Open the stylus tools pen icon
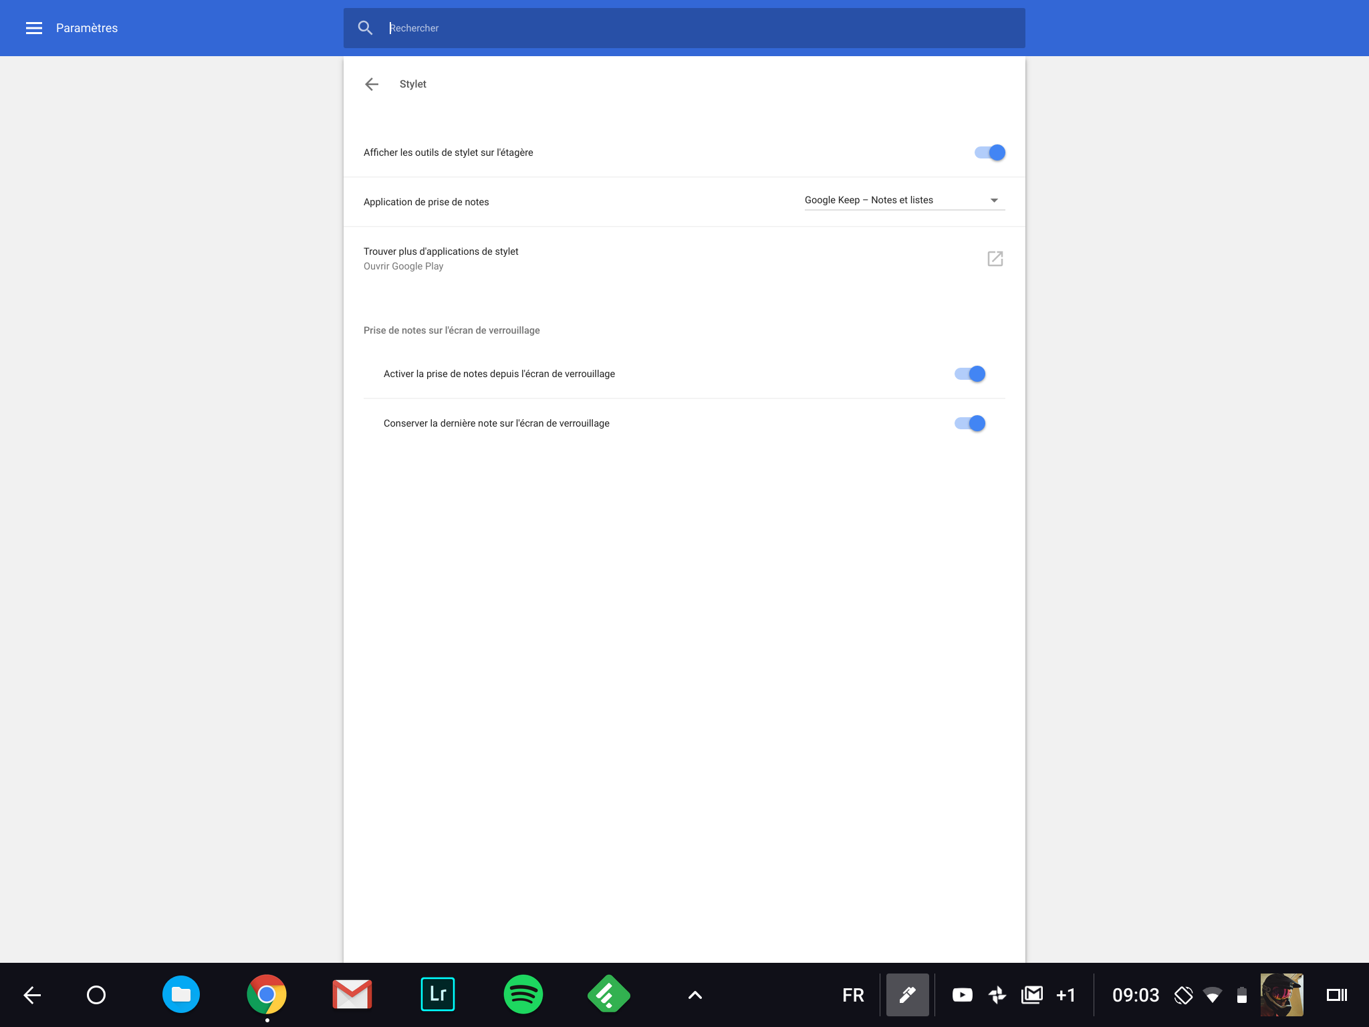 tap(907, 995)
